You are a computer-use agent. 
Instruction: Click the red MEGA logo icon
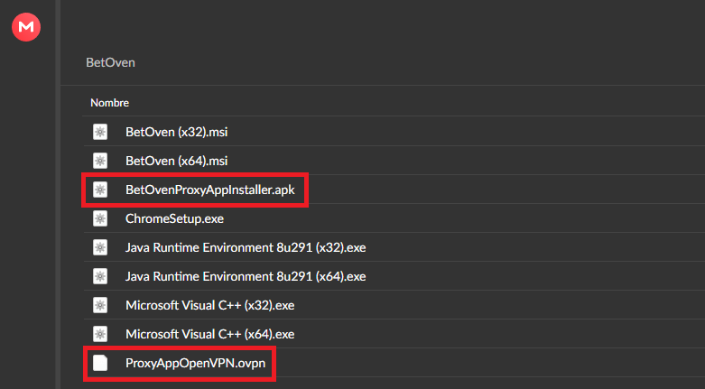tap(26, 27)
